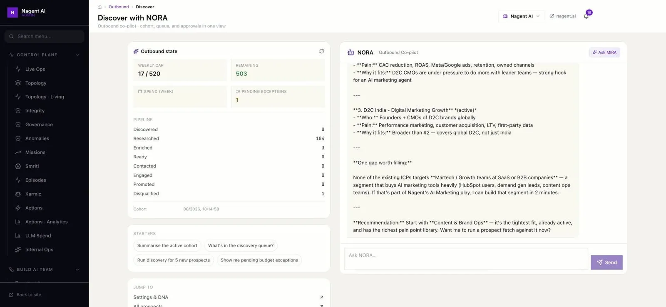Viewport: 666px width, 307px height.
Task: Click the search magnifier icon
Action: point(12,37)
